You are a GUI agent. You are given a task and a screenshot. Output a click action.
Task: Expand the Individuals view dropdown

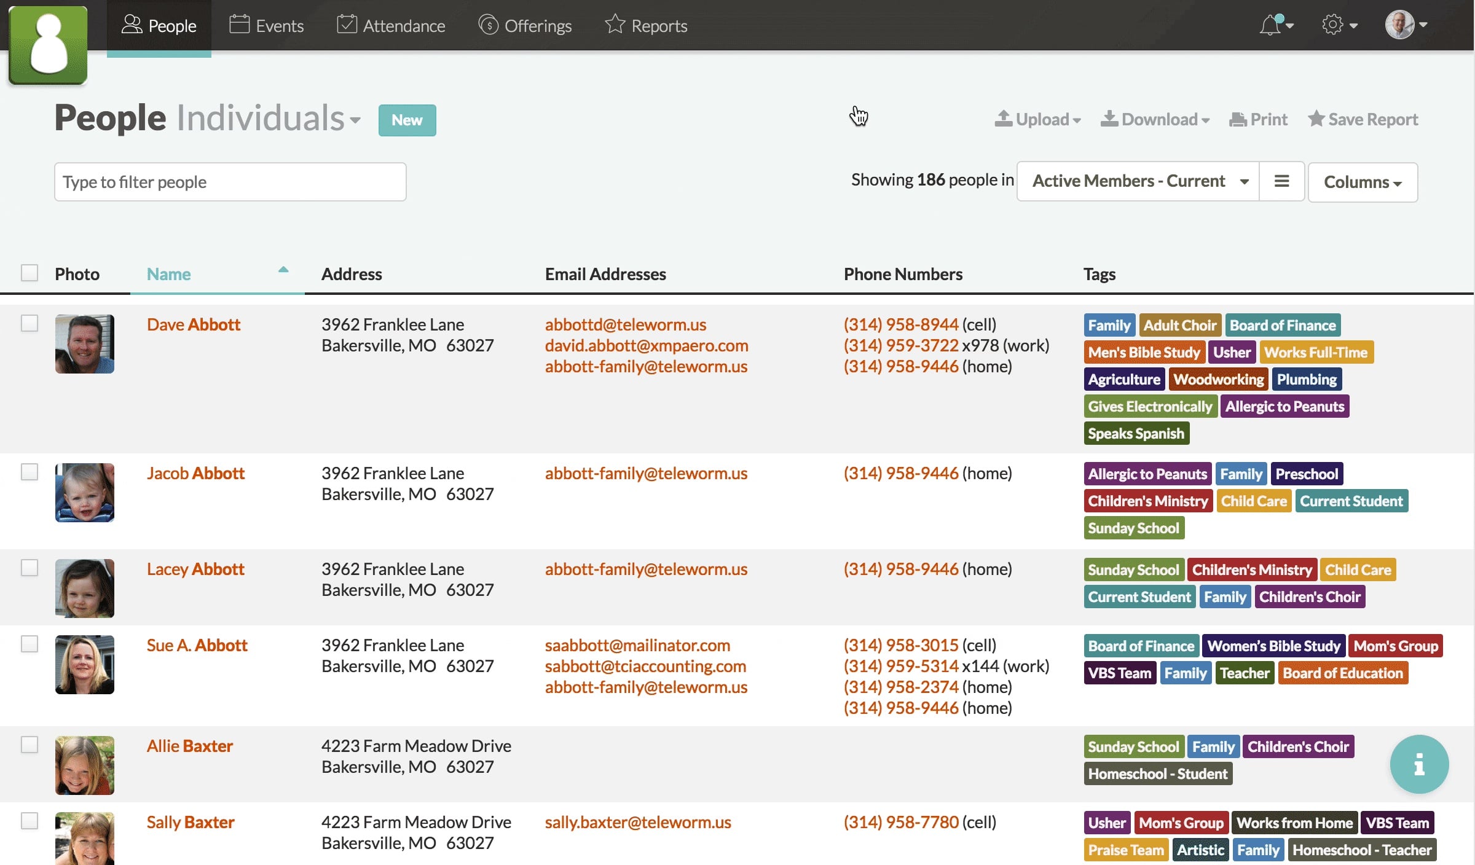269,118
